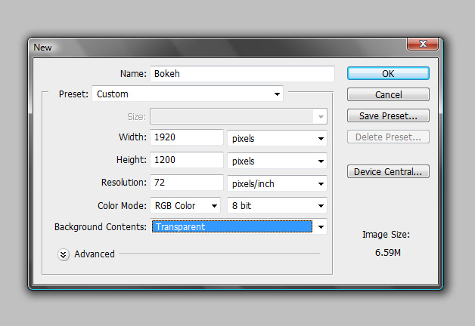Click the Name field containing Bokeh

click(242, 74)
